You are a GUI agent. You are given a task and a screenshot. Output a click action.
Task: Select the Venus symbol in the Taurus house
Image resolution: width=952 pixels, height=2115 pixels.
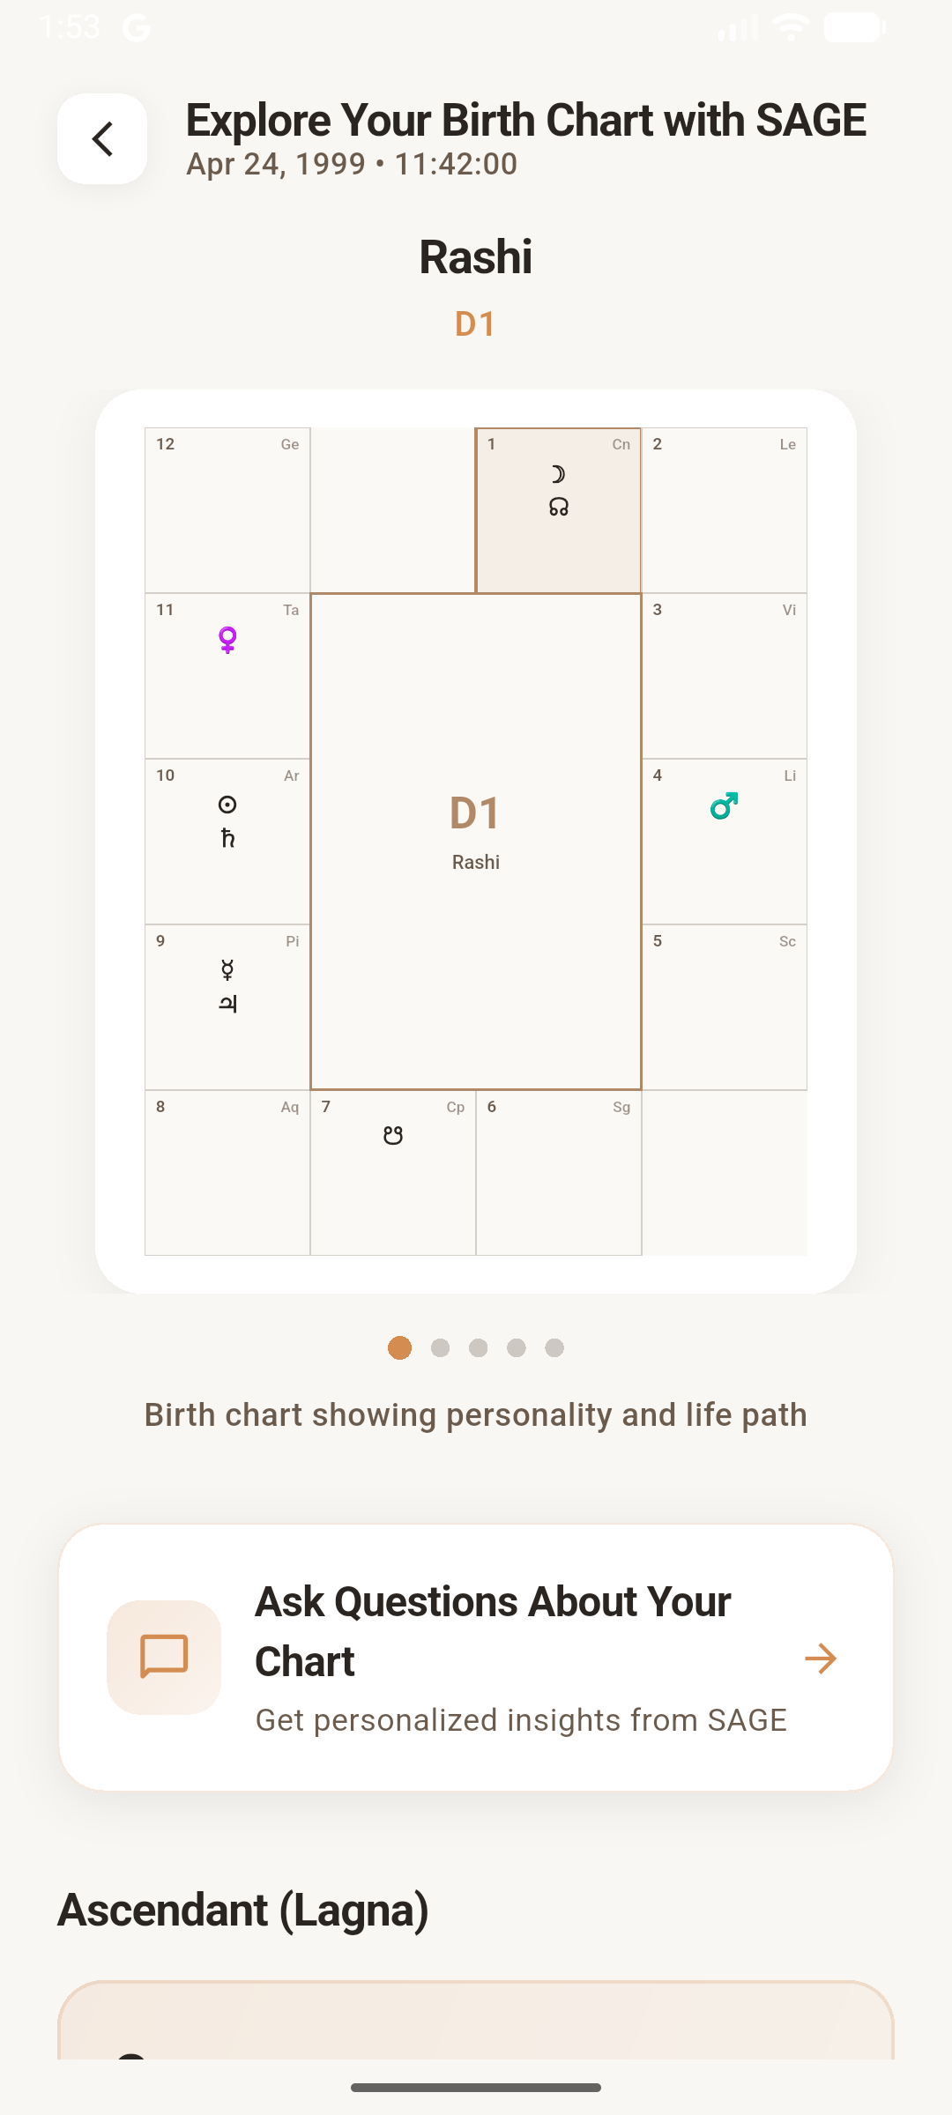(x=227, y=641)
